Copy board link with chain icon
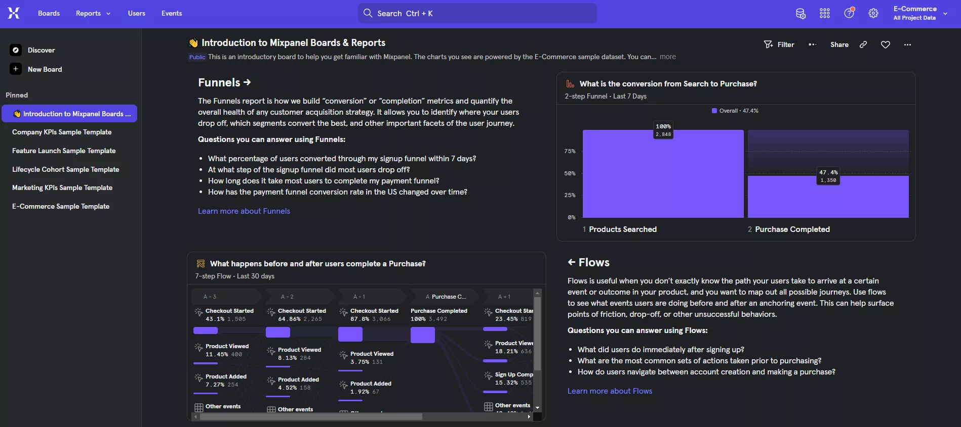Screen dimensions: 961x427 863,44
